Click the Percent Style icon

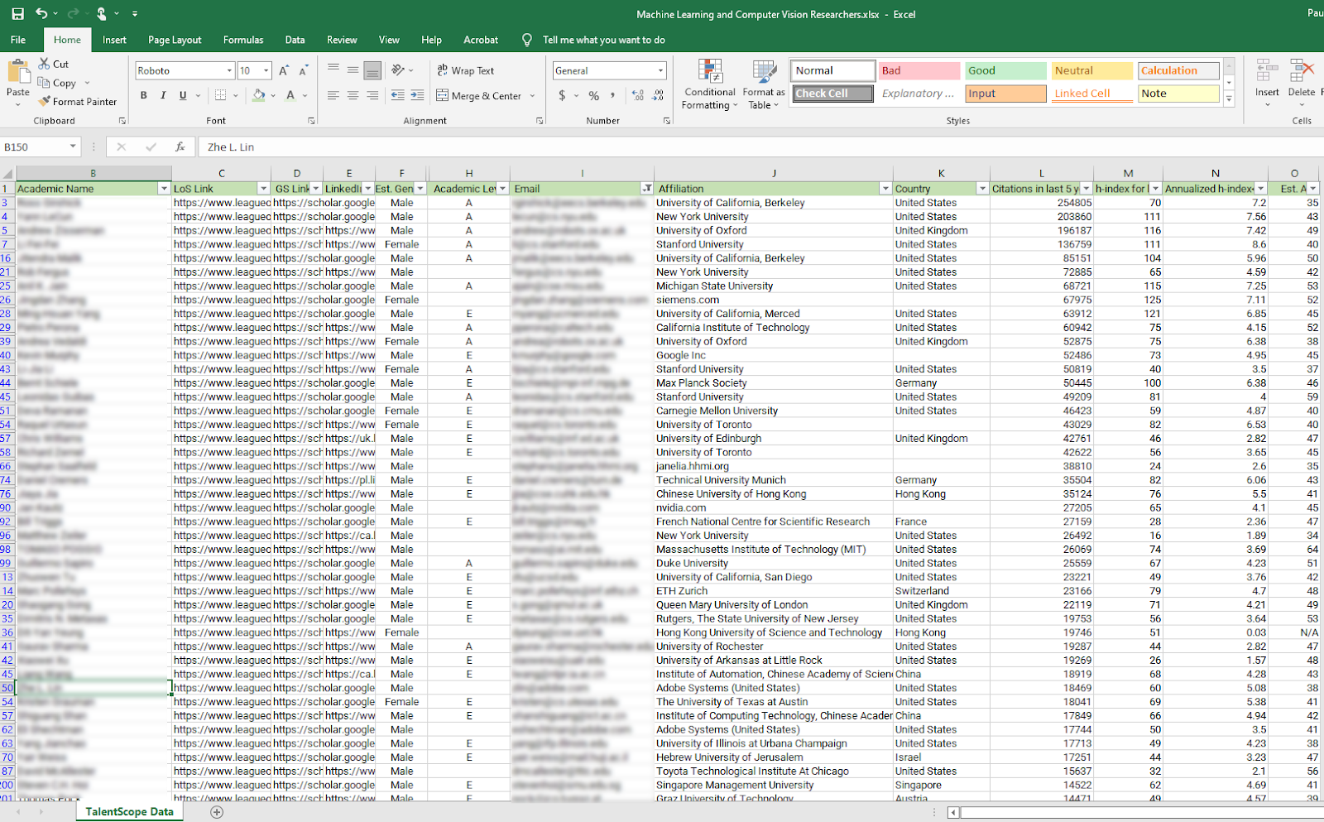pyautogui.click(x=593, y=96)
